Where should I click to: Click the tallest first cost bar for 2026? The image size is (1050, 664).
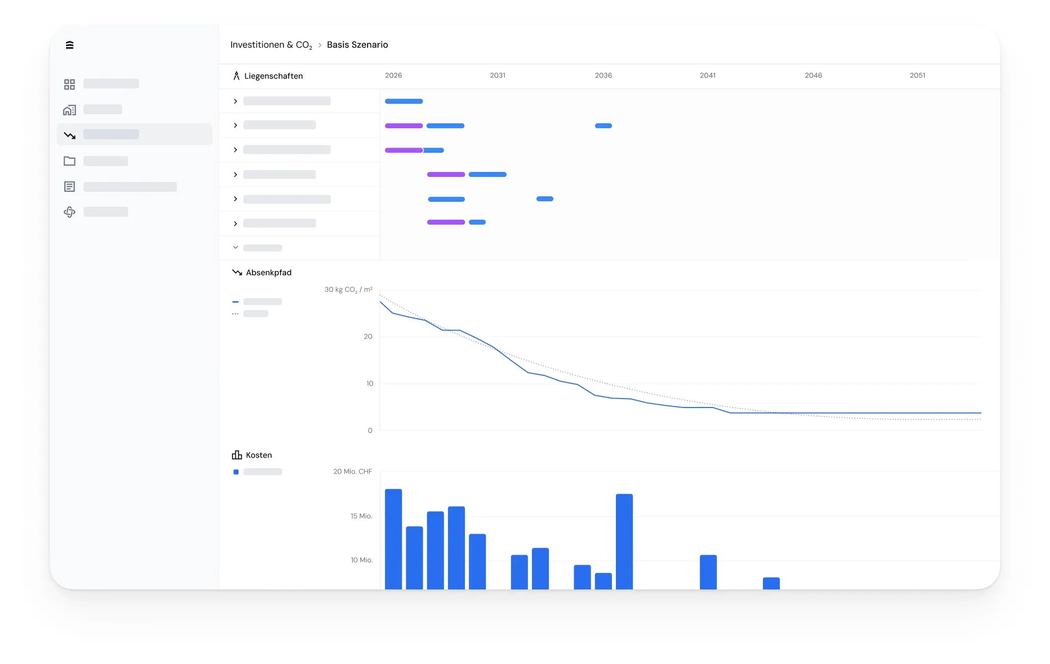point(393,539)
